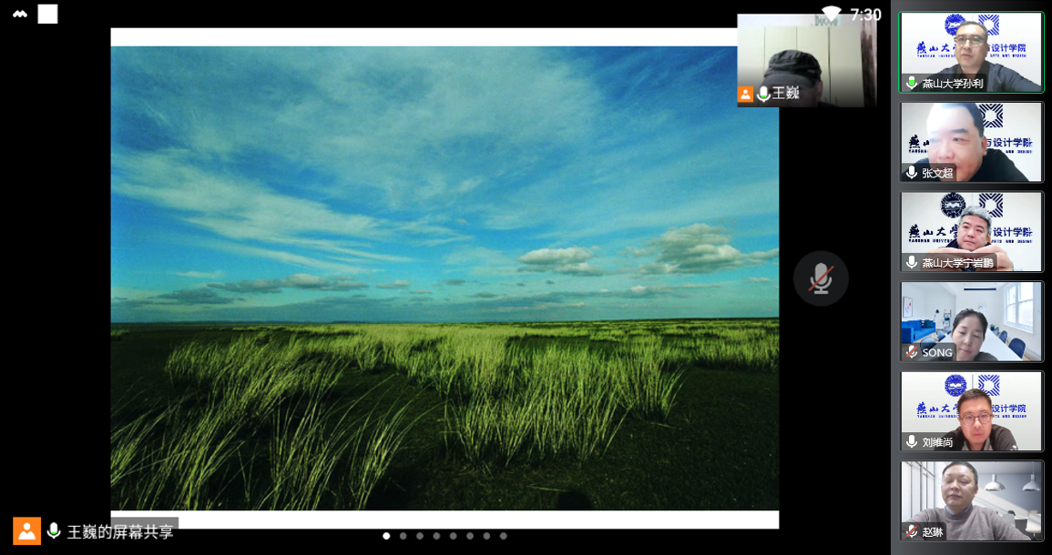
Task: Click the white square icon in top-left status bar
Action: [x=47, y=14]
